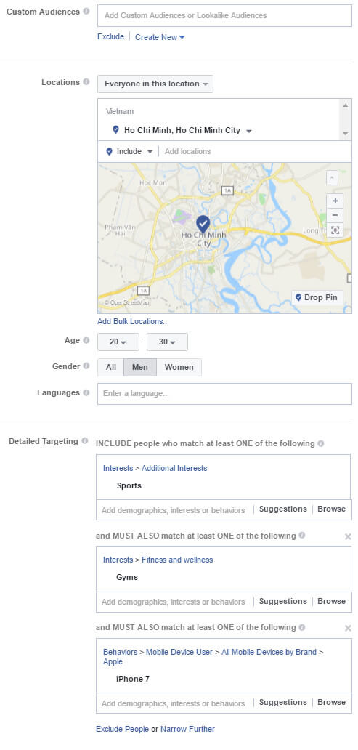The image size is (358, 750).
Task: Remove the iPhone 7 targeting group with X
Action: pyautogui.click(x=348, y=628)
